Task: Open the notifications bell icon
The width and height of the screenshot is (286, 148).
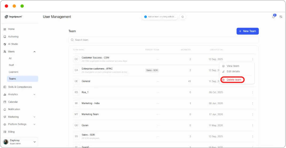Action: (x=273, y=17)
